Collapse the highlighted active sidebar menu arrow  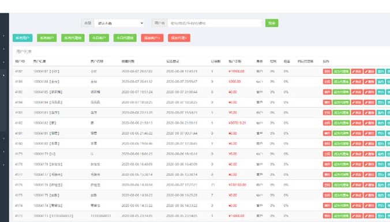(x=3, y=75)
